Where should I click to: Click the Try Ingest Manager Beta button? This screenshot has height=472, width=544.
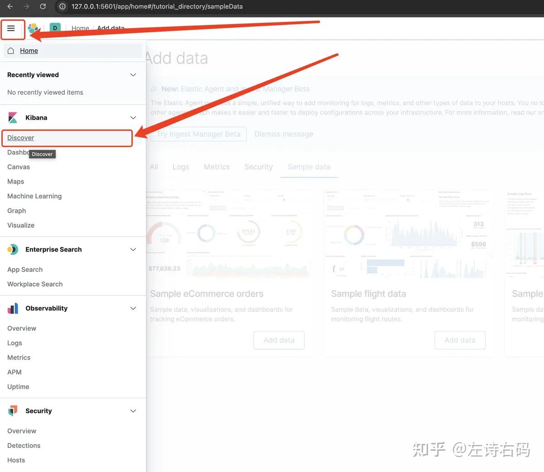point(199,134)
